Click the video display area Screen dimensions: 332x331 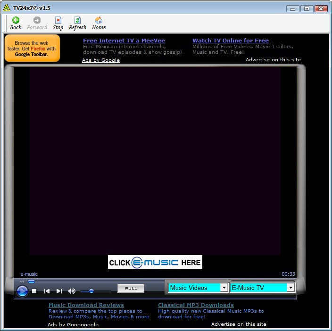pos(155,161)
